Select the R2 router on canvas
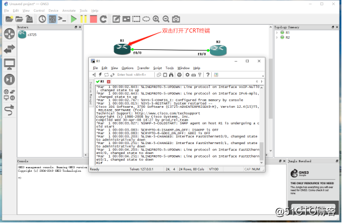 [218, 51]
